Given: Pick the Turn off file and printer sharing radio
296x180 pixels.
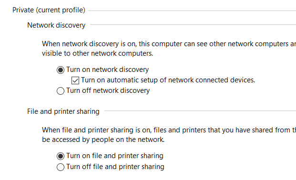Looking at the screenshot, I should point(61,167).
